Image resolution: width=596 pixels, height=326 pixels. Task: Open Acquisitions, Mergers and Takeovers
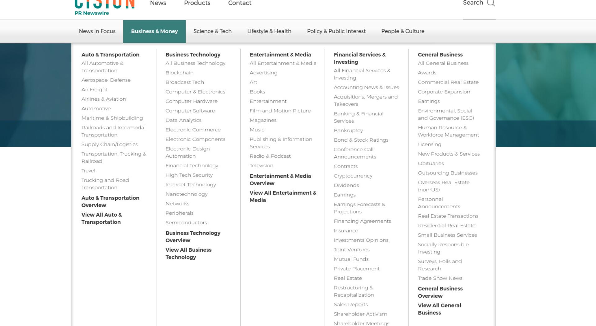tap(366, 101)
